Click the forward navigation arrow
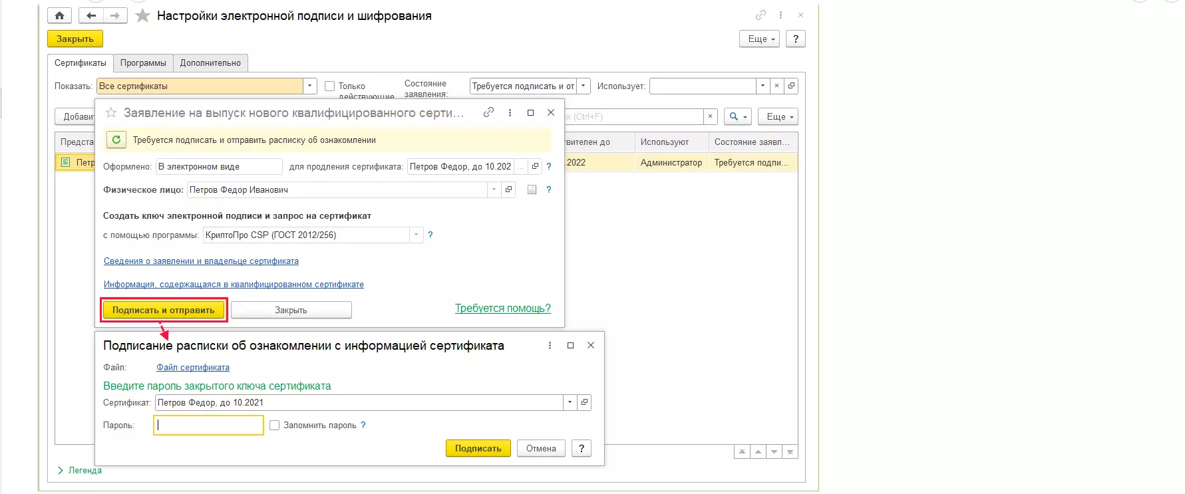Screen dimensions: 1185x494 coord(114,15)
